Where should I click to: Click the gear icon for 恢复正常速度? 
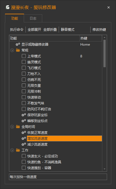tap(24, 133)
